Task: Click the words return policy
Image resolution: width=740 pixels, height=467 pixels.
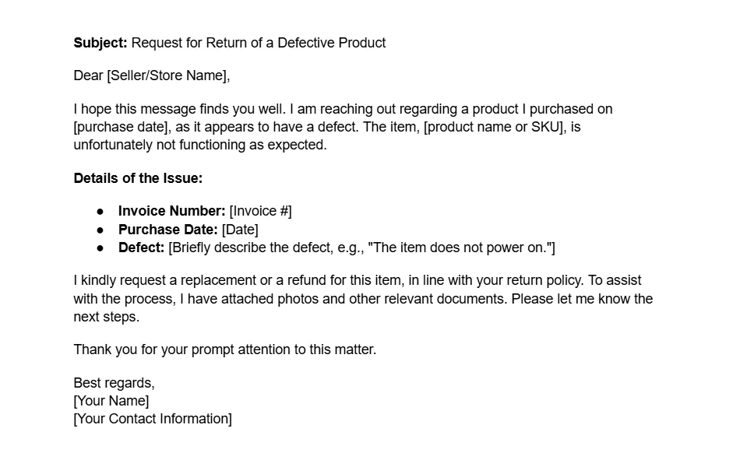Action: tap(544, 280)
